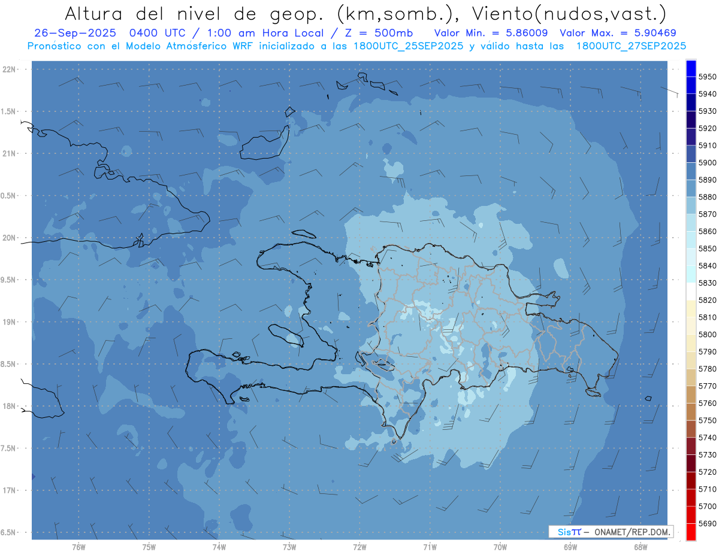
Task: Click the '5880' color scale label
Action: [708, 197]
